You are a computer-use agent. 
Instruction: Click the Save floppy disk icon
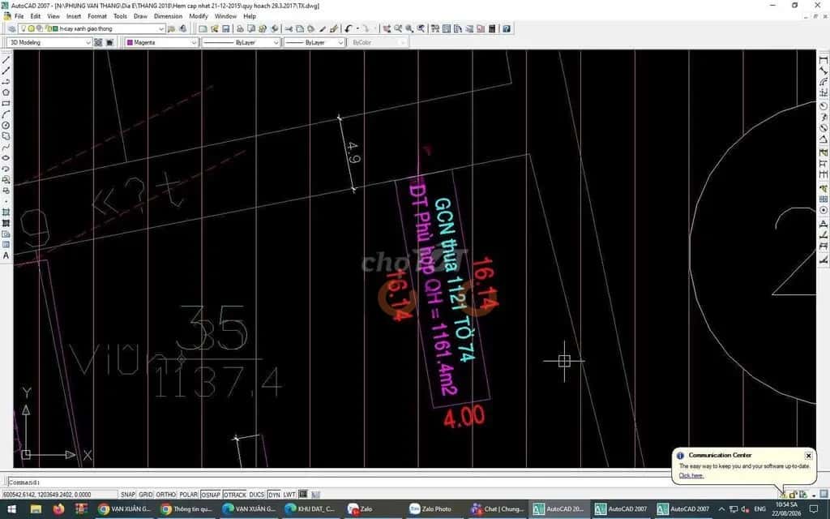tap(226, 28)
